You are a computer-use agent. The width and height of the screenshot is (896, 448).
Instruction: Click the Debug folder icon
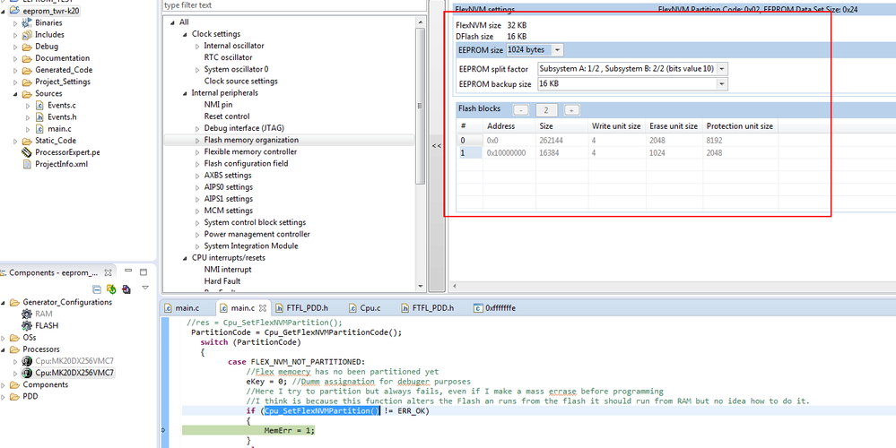coord(26,47)
